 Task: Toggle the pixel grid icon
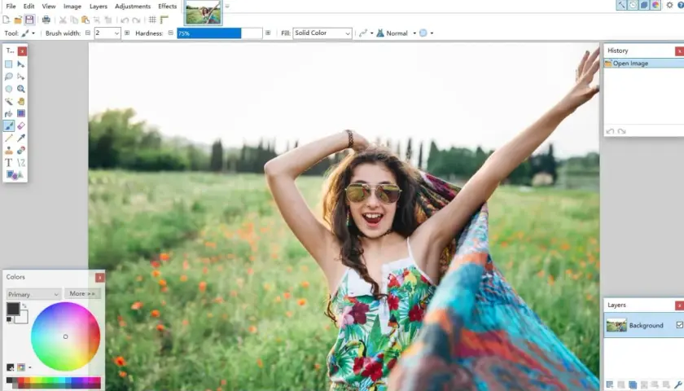(x=152, y=20)
